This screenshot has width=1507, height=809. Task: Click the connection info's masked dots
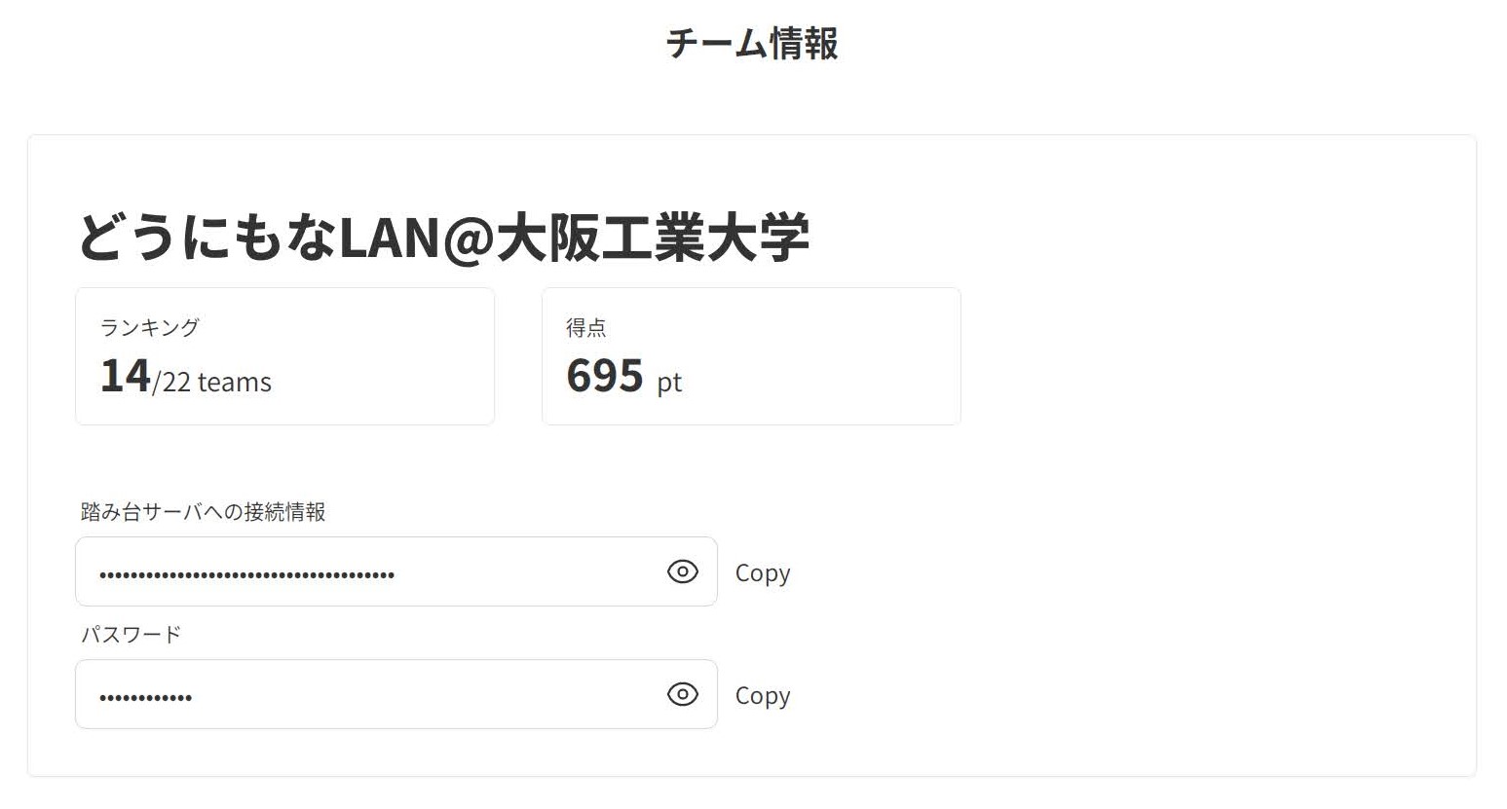tap(246, 574)
